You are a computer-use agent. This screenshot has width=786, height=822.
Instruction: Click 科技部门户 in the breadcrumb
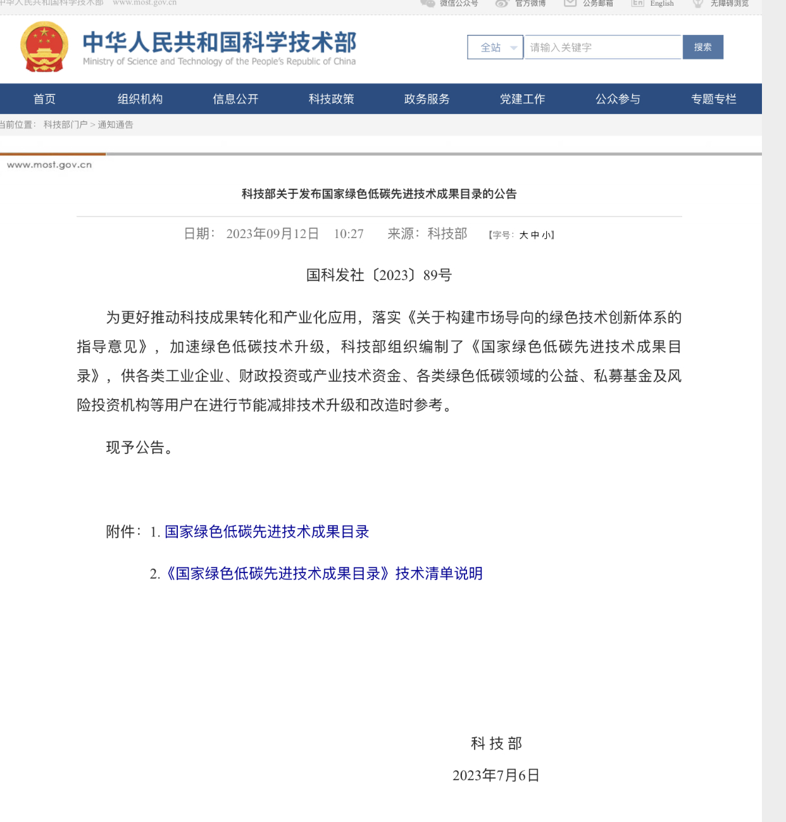click(x=65, y=125)
